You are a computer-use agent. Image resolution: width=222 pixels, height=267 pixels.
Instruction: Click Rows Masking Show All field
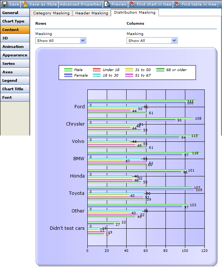pyautogui.click(x=61, y=41)
